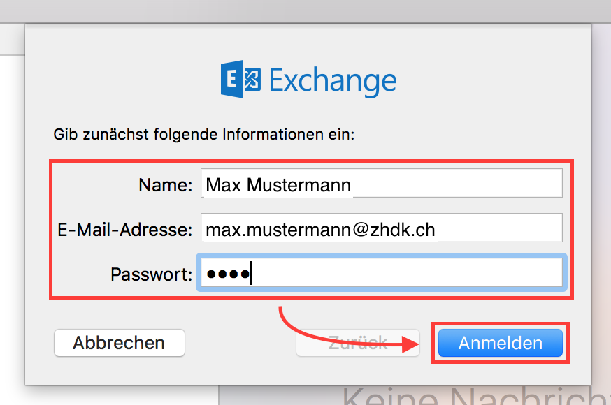The width and height of the screenshot is (611, 405).
Task: Click the blue Exchange logo icon
Action: coord(240,80)
